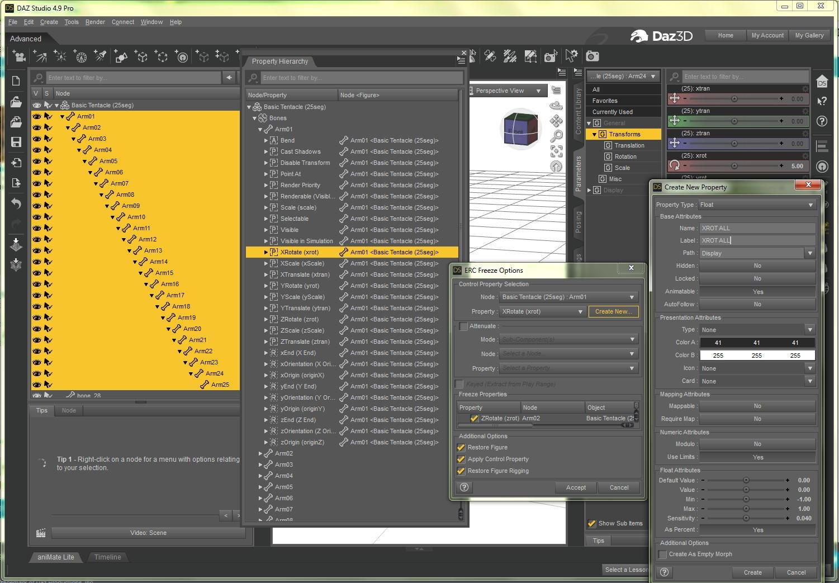This screenshot has width=839, height=583.
Task: Hide Arm05 using its eye icon
Action: [x=37, y=161]
